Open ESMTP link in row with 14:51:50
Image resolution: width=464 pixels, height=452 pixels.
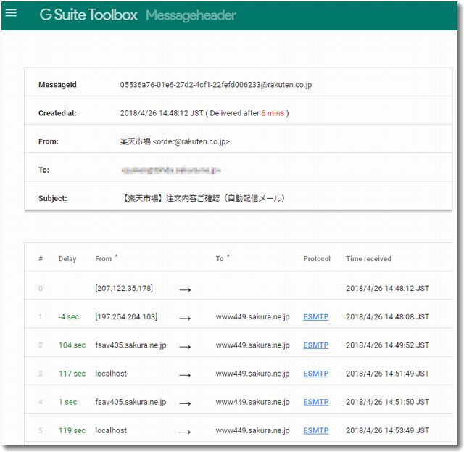[316, 402]
